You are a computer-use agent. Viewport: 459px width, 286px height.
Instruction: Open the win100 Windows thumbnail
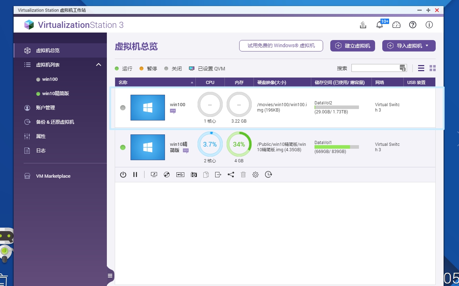(x=148, y=108)
